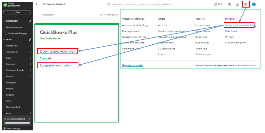This screenshot has width=265, height=133.
Task: Click the Bookmark this page icon
Action: point(6,33)
